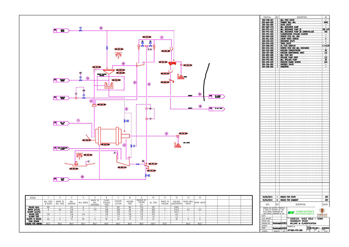349x247 pixels.
Task: Click the 200-SMP-010 tag on the diagram
Action: coord(122,167)
